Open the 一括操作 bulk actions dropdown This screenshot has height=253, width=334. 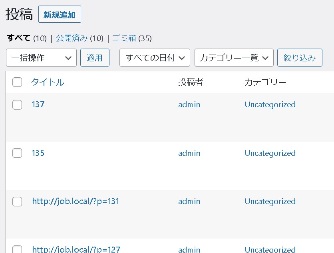click(x=41, y=57)
